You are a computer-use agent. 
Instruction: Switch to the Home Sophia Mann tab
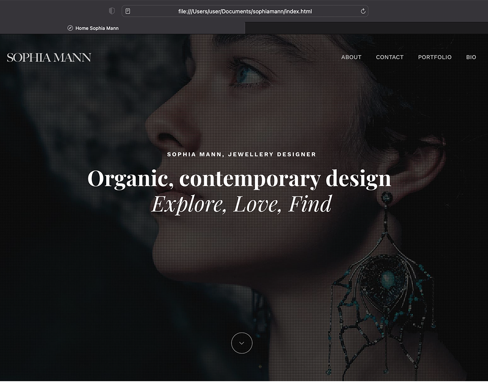click(x=123, y=28)
